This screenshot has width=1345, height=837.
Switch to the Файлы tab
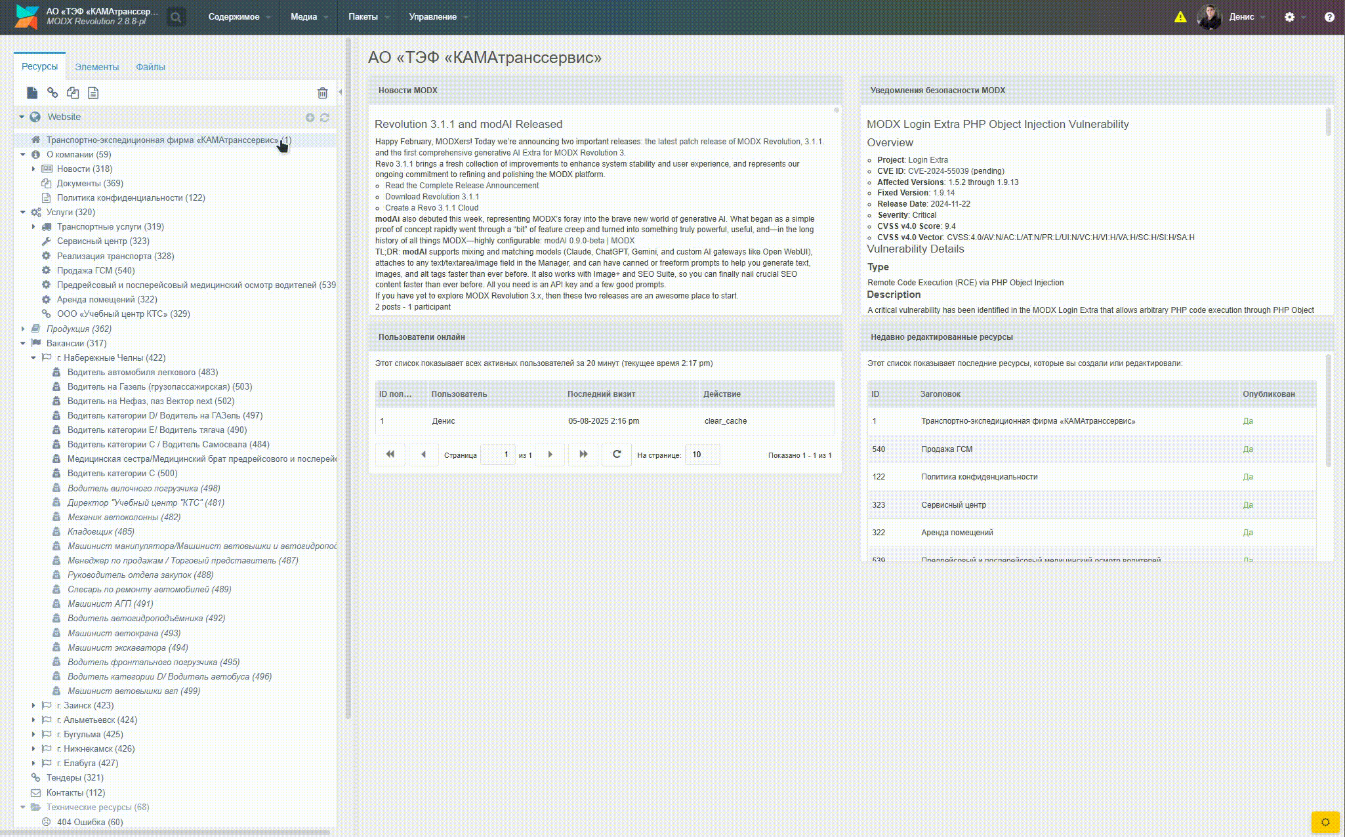(150, 67)
